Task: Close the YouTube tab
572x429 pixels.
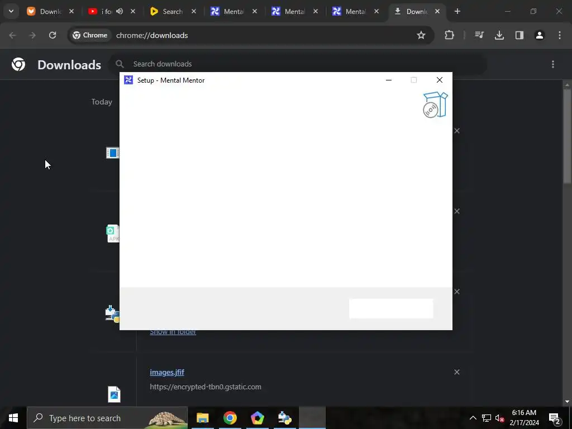Action: click(x=133, y=11)
